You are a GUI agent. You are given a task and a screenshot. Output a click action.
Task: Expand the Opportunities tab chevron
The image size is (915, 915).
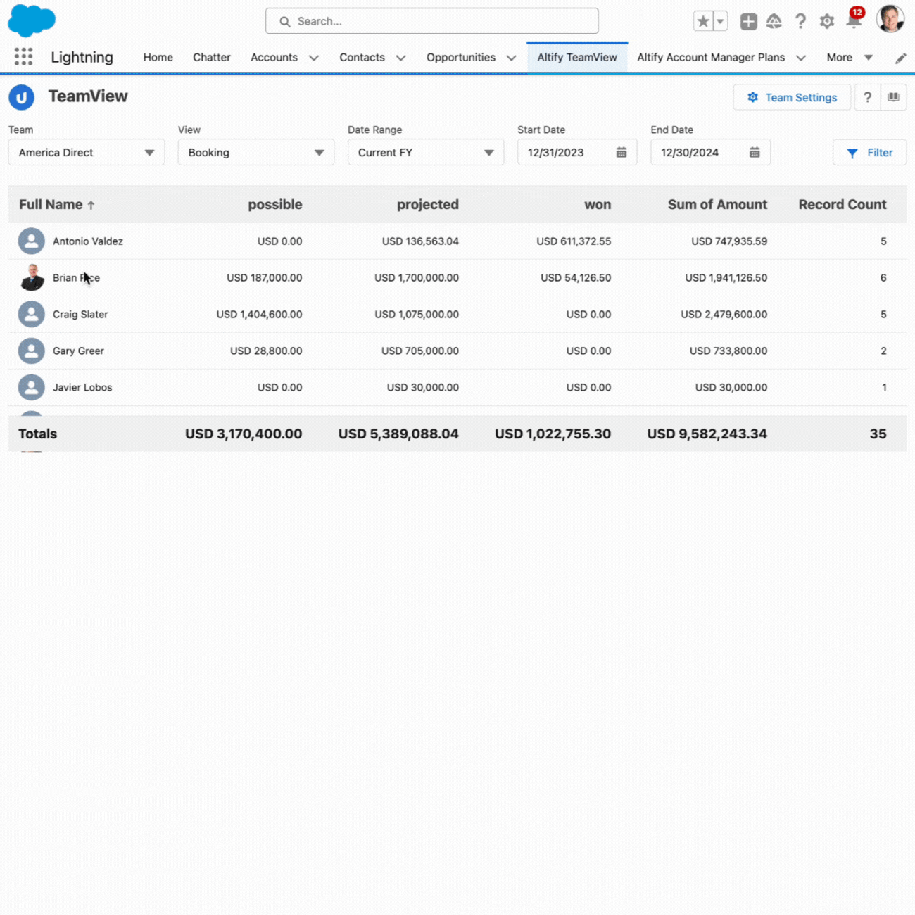512,58
